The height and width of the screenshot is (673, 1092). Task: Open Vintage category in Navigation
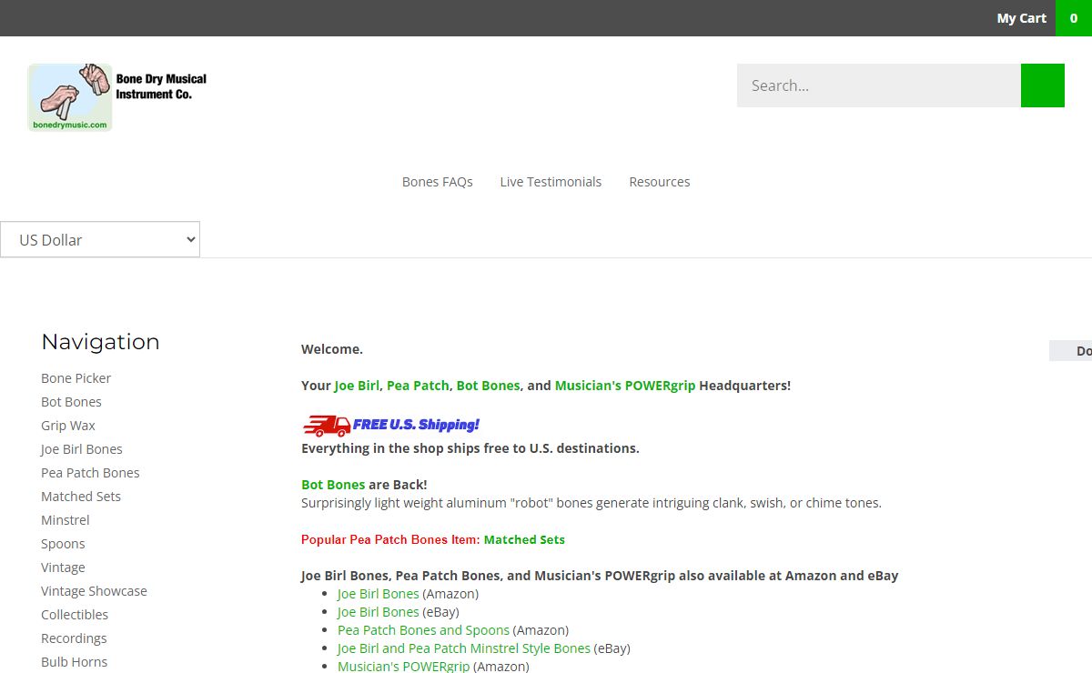pos(63,568)
